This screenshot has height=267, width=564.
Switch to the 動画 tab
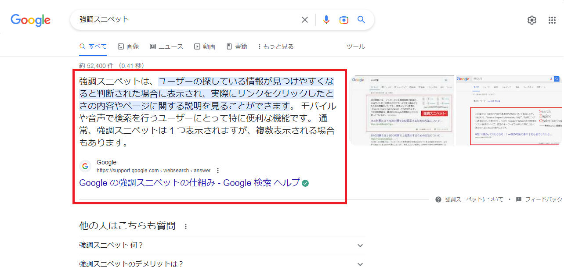pyautogui.click(x=205, y=46)
